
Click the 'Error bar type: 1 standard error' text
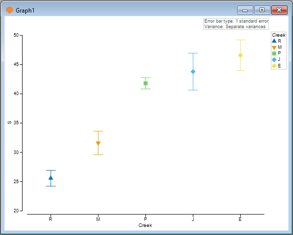236,21
